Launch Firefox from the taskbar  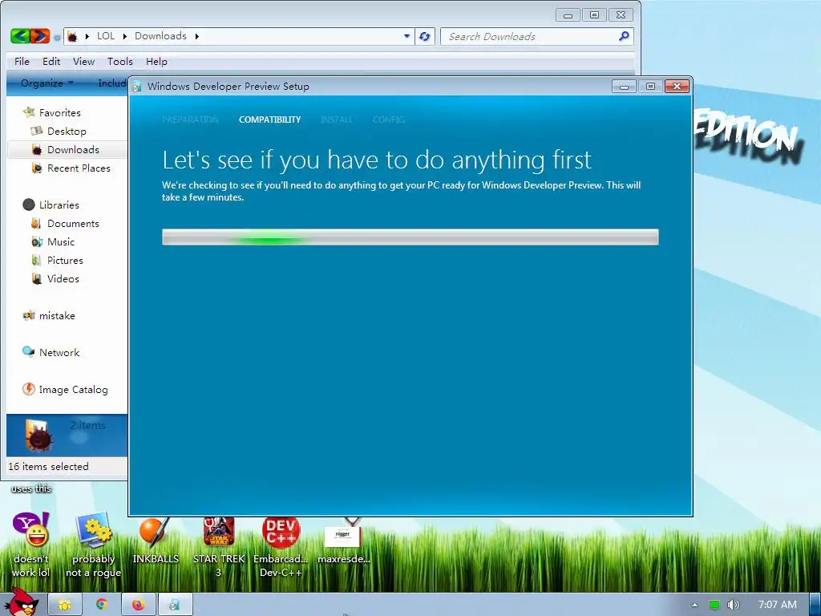(138, 605)
